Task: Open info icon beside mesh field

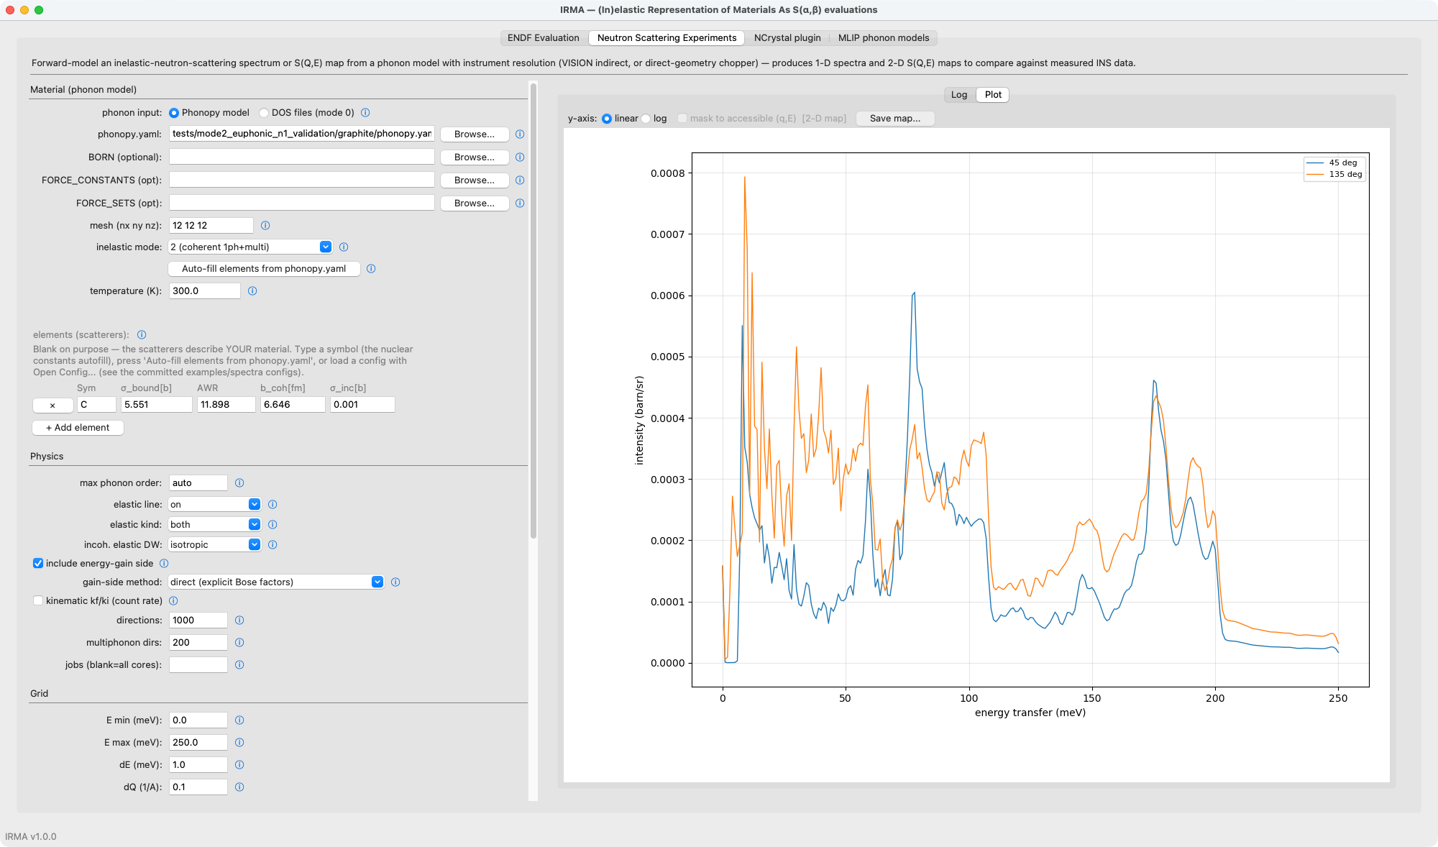Action: coord(265,226)
